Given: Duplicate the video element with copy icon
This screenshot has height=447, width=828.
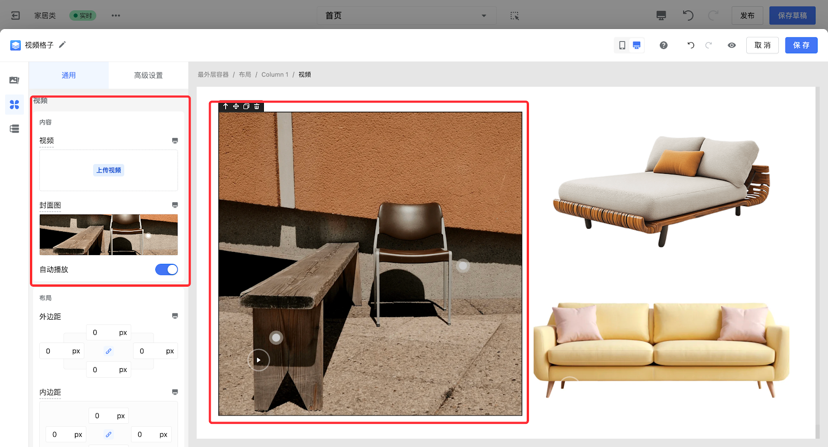Looking at the screenshot, I should click(246, 107).
